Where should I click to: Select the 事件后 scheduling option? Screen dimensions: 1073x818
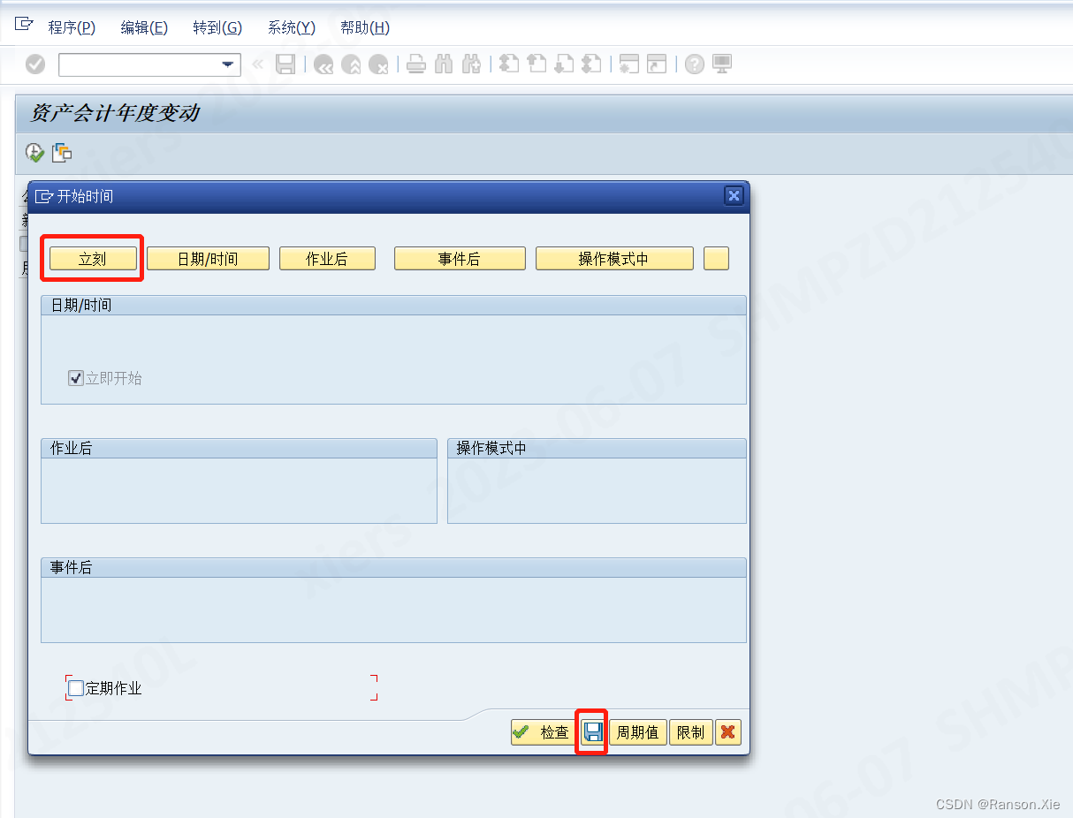pyautogui.click(x=459, y=258)
